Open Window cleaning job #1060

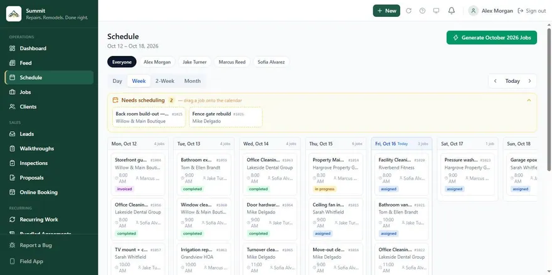tap(204, 219)
